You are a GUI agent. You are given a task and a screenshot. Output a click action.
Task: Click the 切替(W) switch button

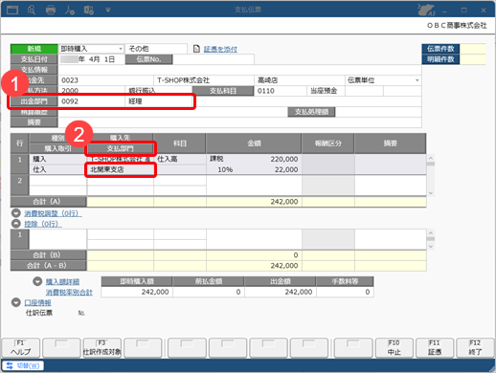[x=23, y=365]
